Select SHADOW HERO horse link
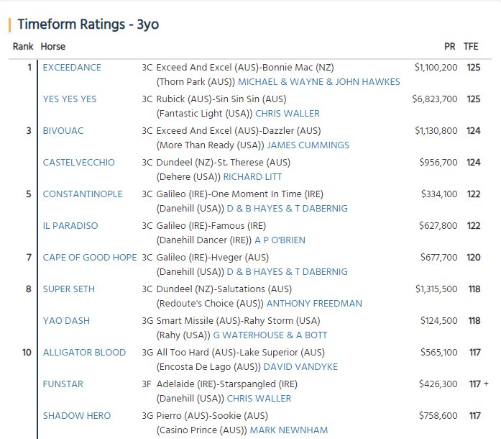The image size is (501, 439). 77,416
